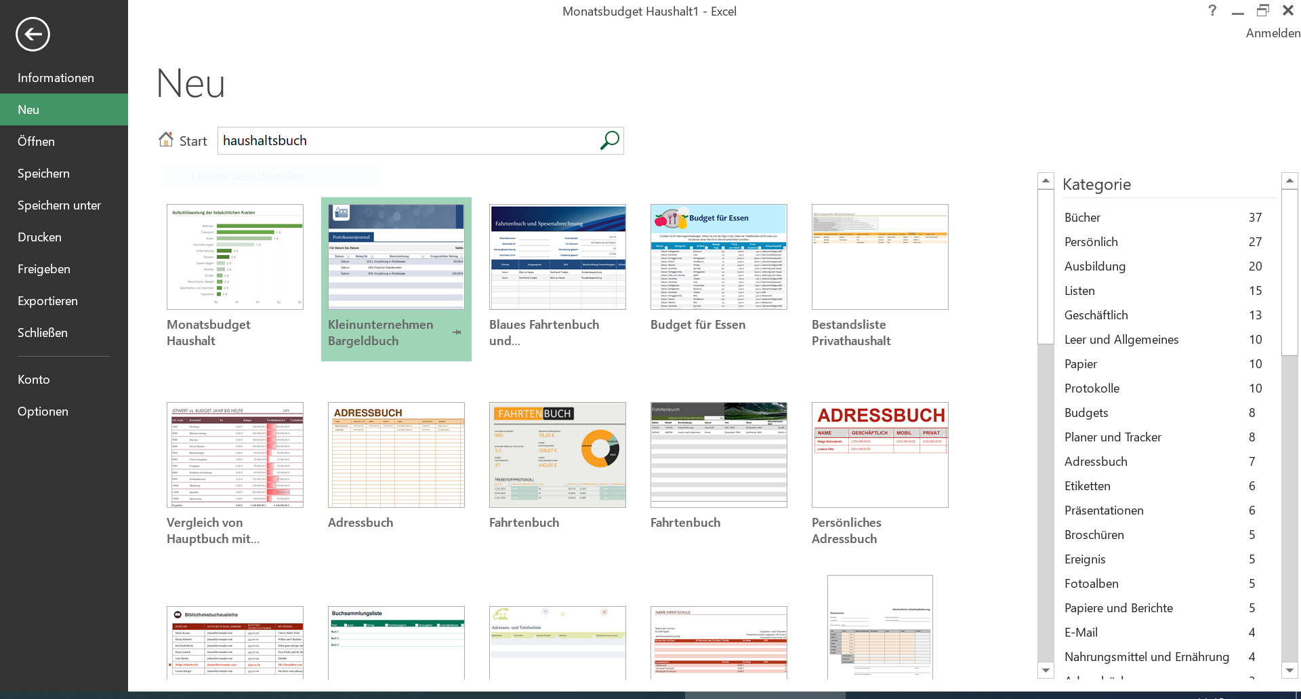Open Buchsammlungsliste template thumbnail
This screenshot has height=699, width=1301.
[x=396, y=643]
